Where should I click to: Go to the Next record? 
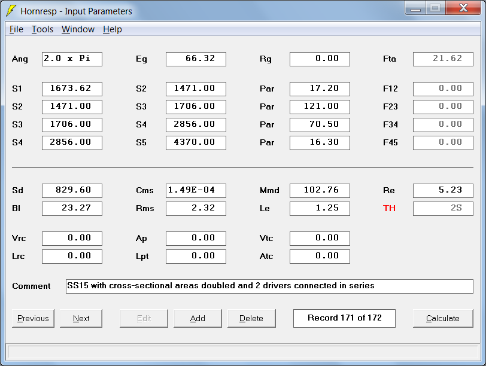click(81, 318)
